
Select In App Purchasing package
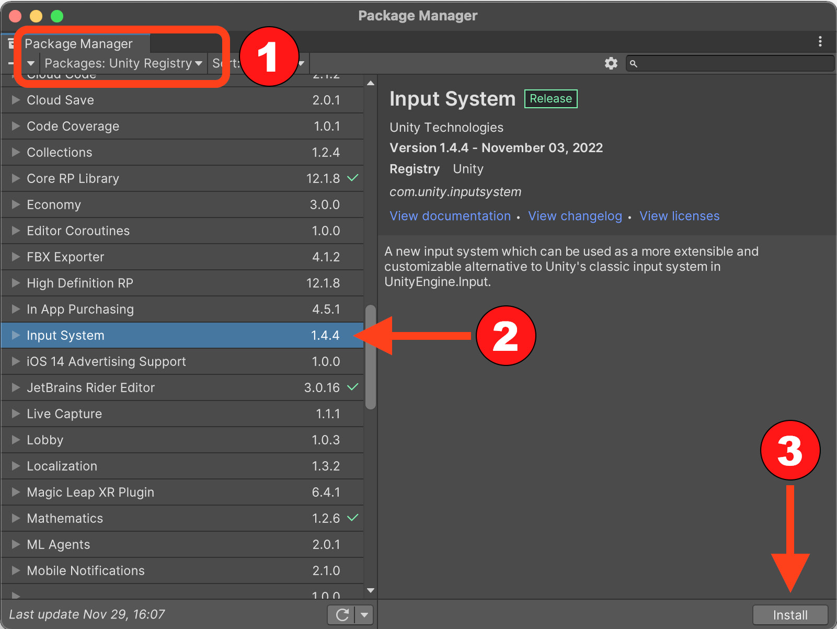[x=182, y=309]
